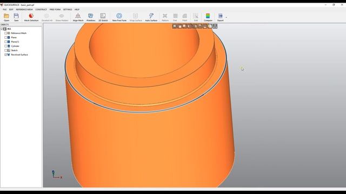Click the Show Hidden eye icon
Screen dimensions: 346x194
point(62,17)
